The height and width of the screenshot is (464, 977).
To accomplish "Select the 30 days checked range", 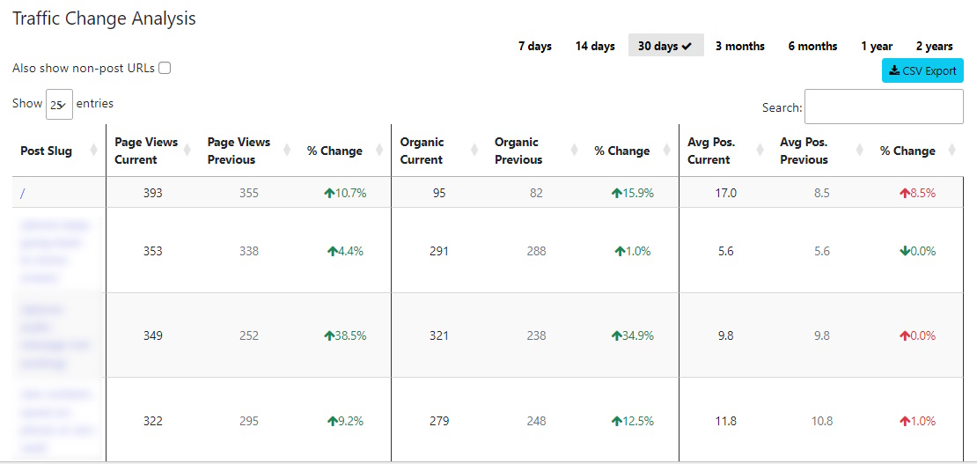I will [x=665, y=46].
